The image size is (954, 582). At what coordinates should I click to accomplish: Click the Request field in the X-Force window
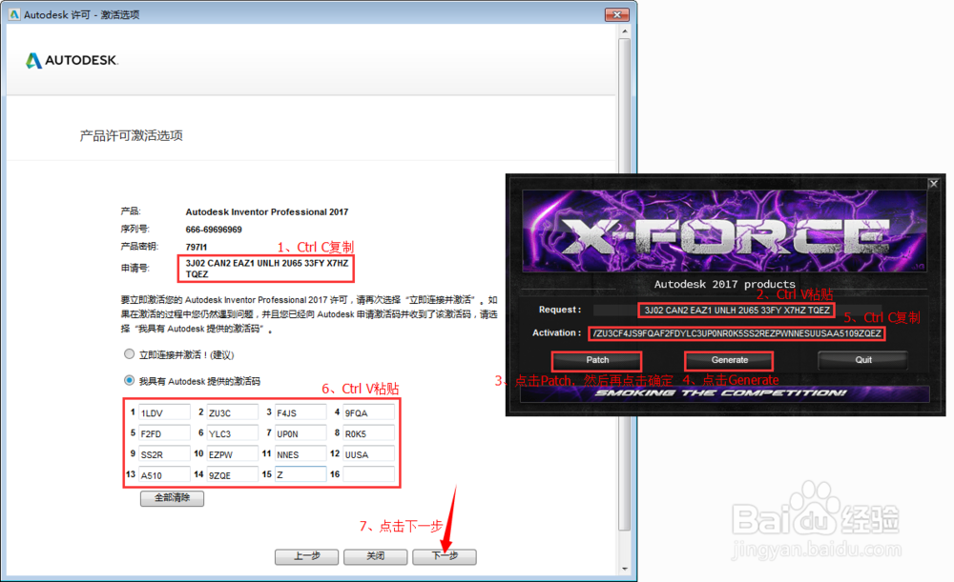pos(737,310)
